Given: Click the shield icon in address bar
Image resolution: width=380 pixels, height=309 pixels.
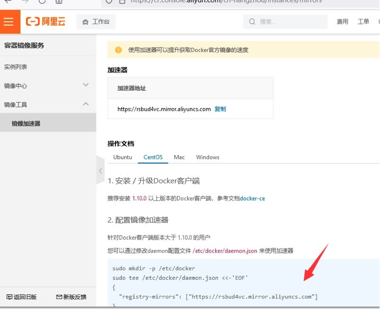Looking at the screenshot, I should pos(109,1).
